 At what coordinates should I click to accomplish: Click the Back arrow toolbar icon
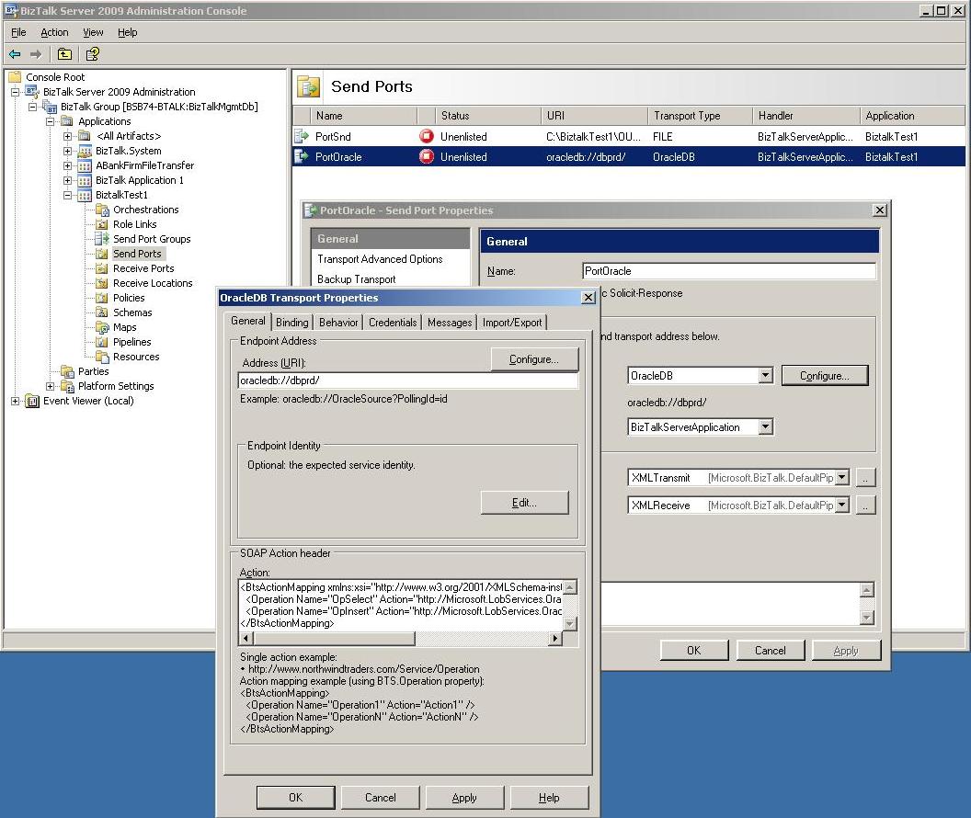point(15,54)
